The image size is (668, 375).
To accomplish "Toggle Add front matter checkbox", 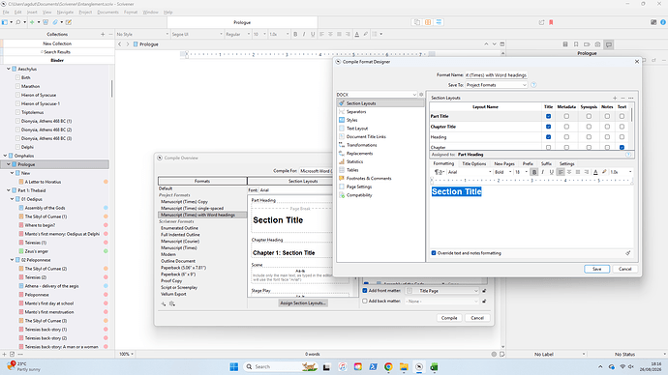I will [365, 291].
